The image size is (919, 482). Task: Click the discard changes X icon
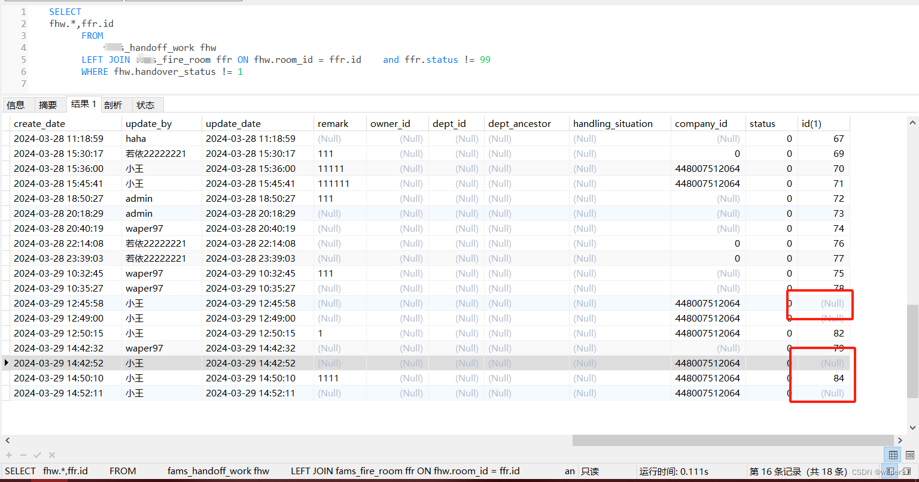point(52,455)
